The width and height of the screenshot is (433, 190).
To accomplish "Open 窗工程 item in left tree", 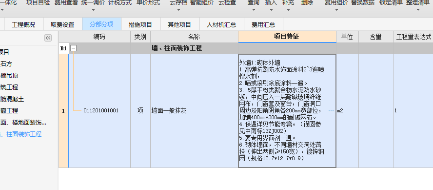I will click(x=9, y=110).
